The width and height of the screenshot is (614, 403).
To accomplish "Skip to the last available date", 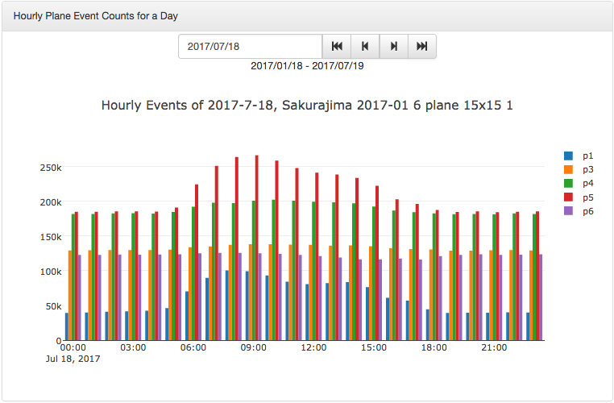I will [x=421, y=47].
